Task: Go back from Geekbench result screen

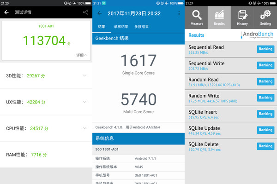Action: click(100, 13)
